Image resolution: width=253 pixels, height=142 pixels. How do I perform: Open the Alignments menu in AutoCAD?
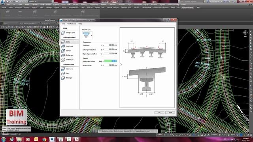click(x=94, y=5)
